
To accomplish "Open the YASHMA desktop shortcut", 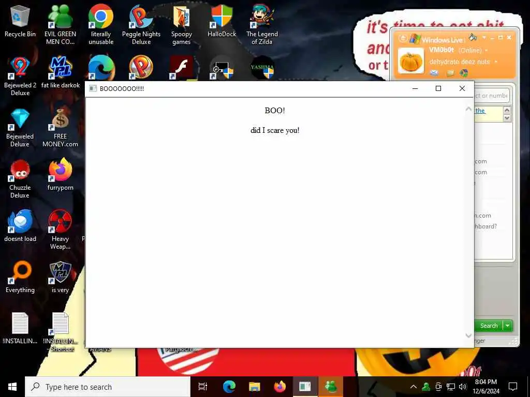I will click(x=262, y=68).
